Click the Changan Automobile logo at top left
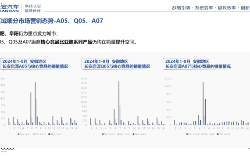Viewport: 250px width, 158px height. [9, 8]
